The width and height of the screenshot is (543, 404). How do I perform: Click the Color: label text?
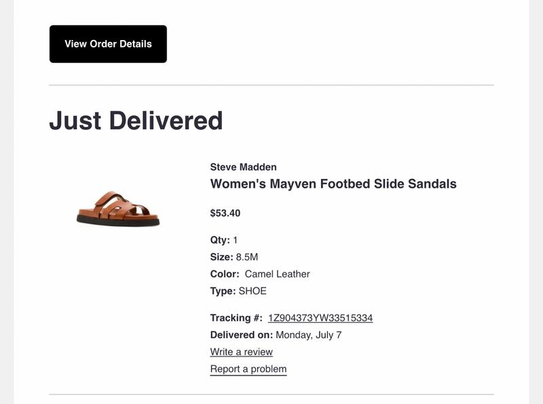[x=225, y=274]
